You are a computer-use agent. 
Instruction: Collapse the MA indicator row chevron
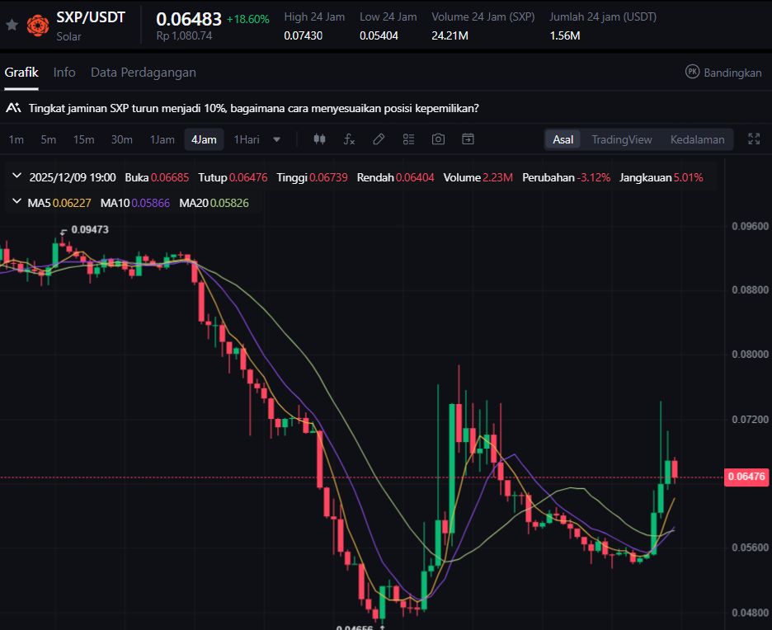(17, 202)
